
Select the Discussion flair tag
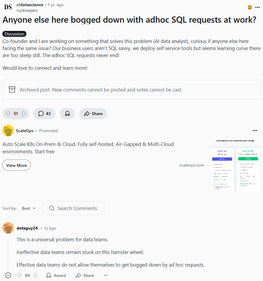click(x=14, y=34)
